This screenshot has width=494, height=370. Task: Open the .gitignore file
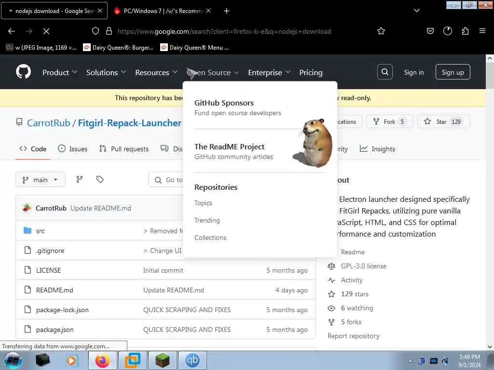(x=50, y=251)
